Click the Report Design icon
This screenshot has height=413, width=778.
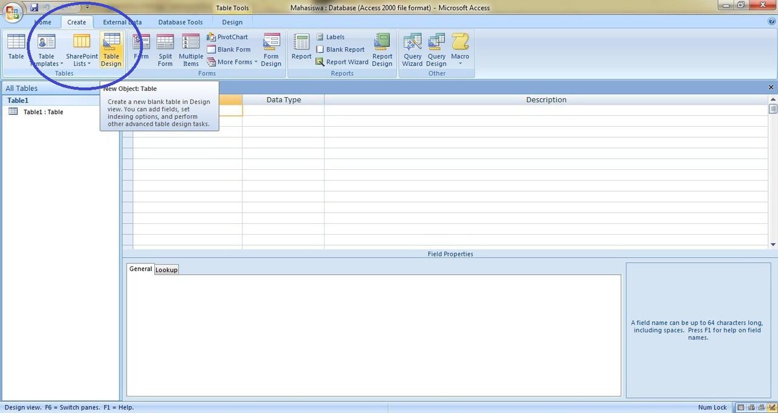(382, 42)
